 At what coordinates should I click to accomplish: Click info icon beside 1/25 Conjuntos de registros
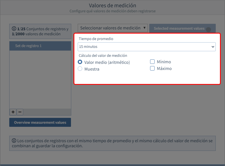pos(14,29)
